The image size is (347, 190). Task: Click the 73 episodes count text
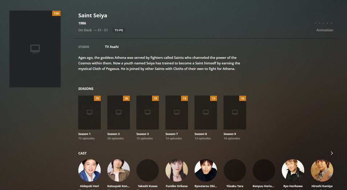(86, 138)
